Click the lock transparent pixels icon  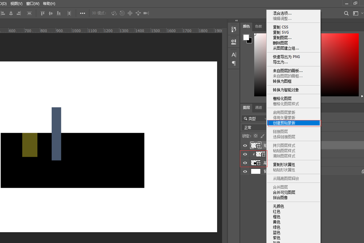click(x=255, y=136)
